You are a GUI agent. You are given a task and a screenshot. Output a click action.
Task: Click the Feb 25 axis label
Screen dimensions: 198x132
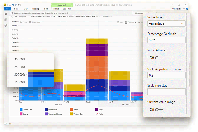[89, 102]
